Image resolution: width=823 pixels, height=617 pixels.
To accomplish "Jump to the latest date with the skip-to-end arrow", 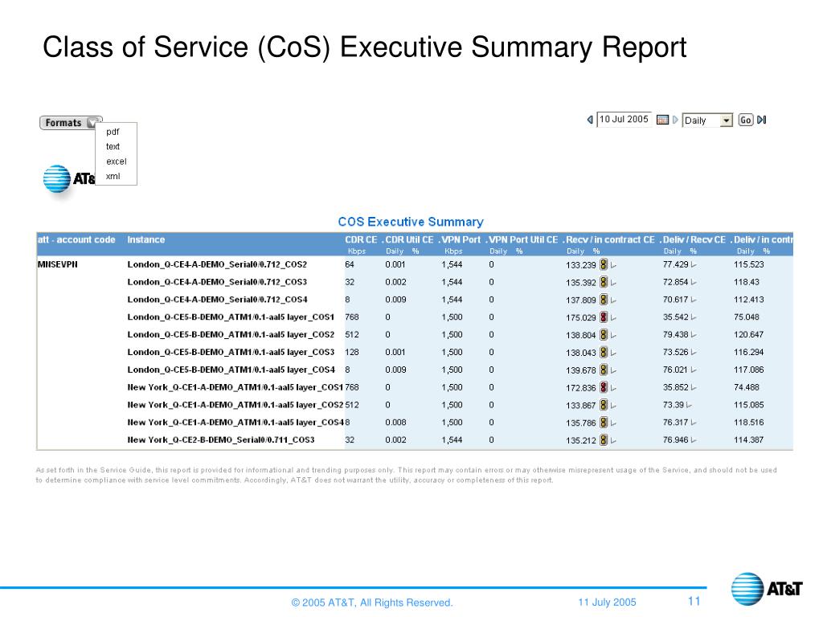I will point(762,120).
